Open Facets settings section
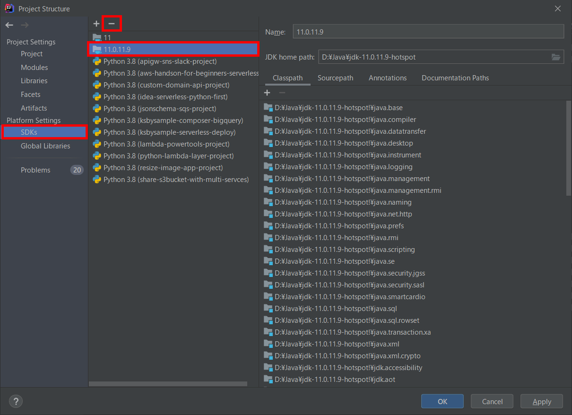This screenshot has width=572, height=415. 31,94
